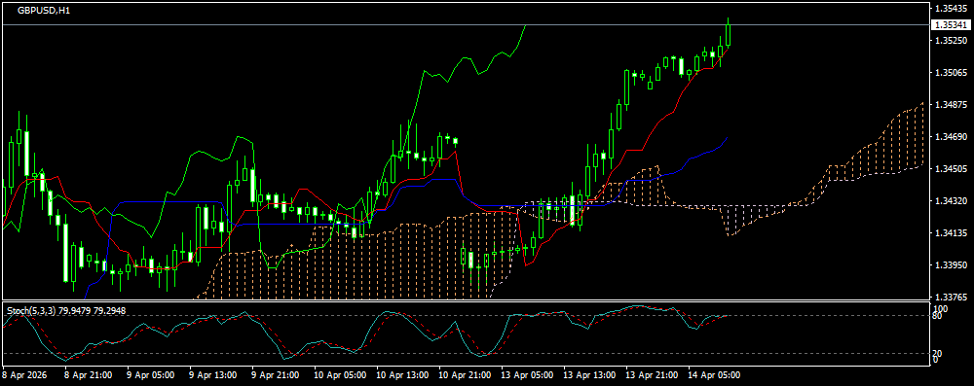Click price scale value 1.34875
Image resolution: width=974 pixels, height=386 pixels.
[951, 104]
